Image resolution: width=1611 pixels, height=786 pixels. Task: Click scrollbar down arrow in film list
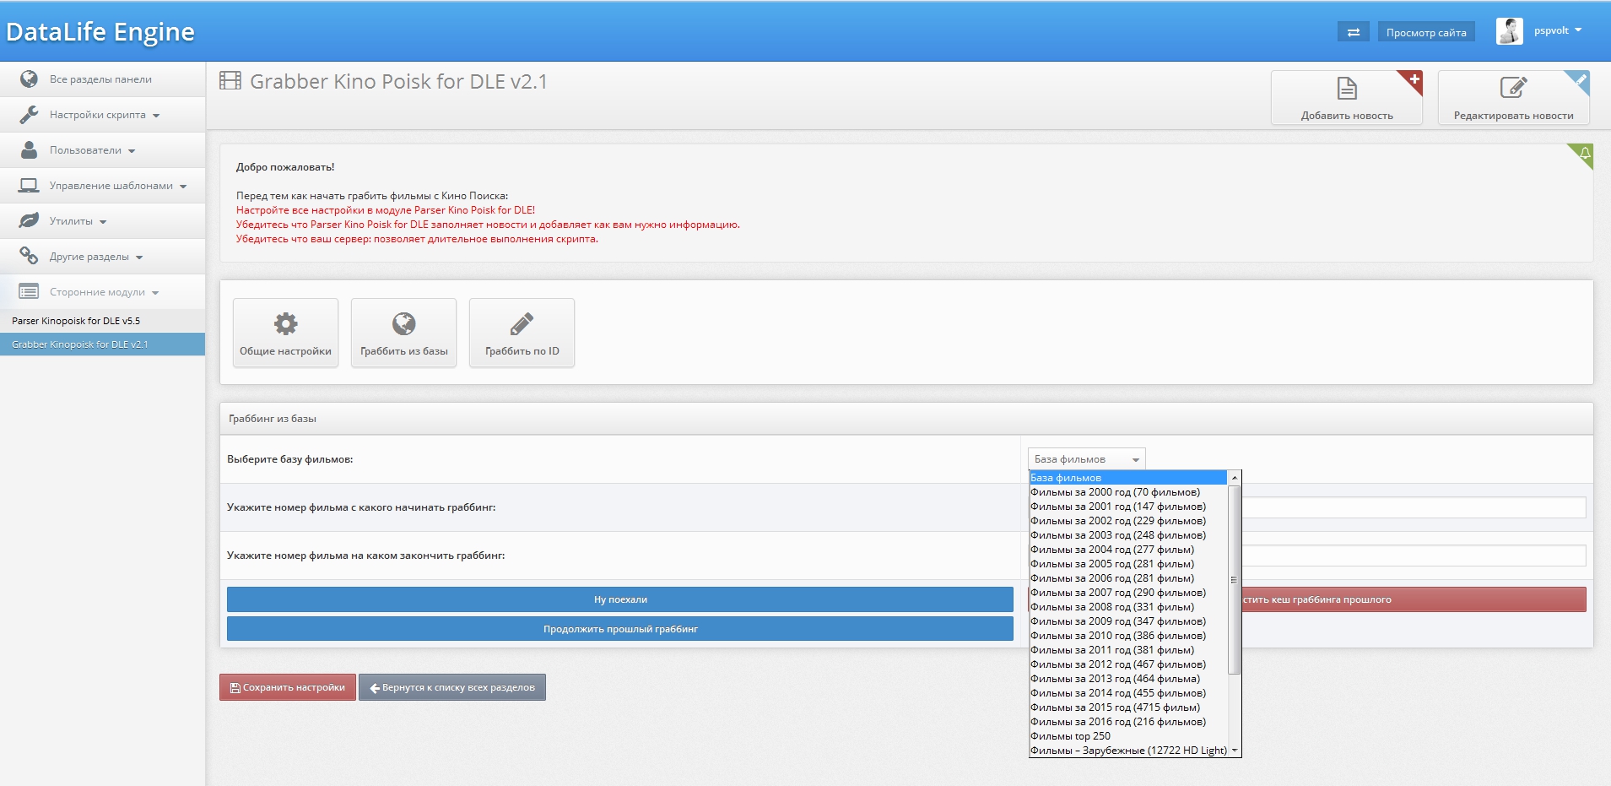(1235, 751)
